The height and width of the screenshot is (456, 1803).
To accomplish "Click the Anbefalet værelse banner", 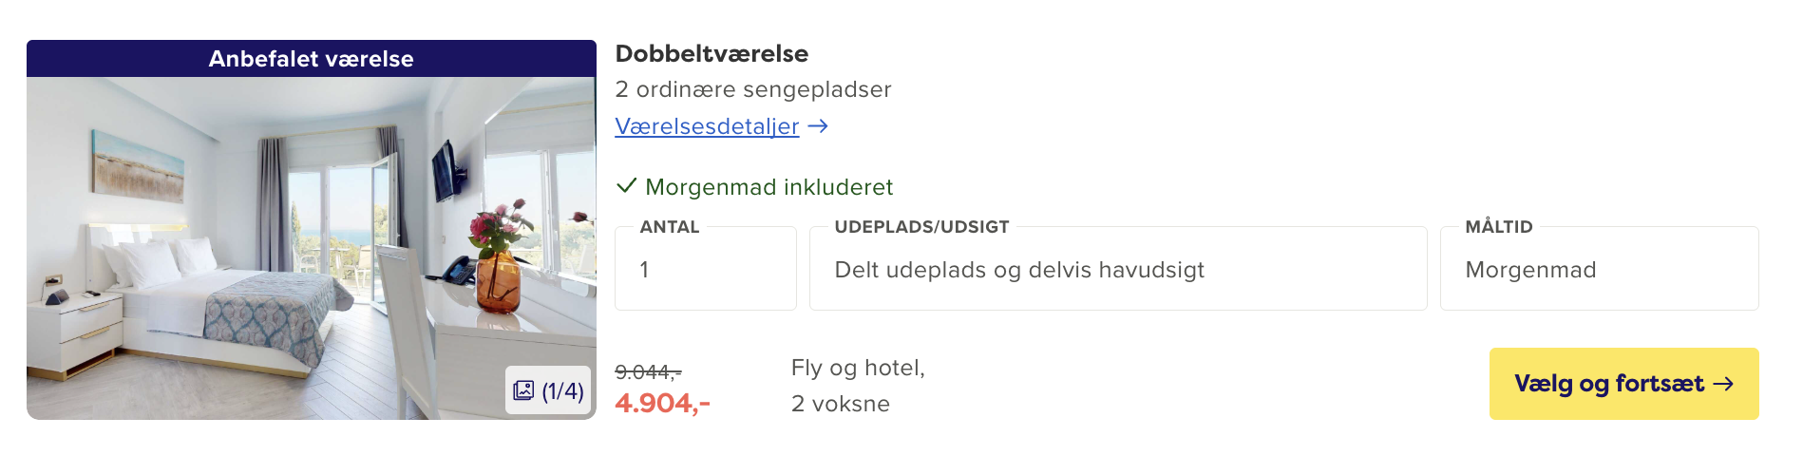I will 311,59.
